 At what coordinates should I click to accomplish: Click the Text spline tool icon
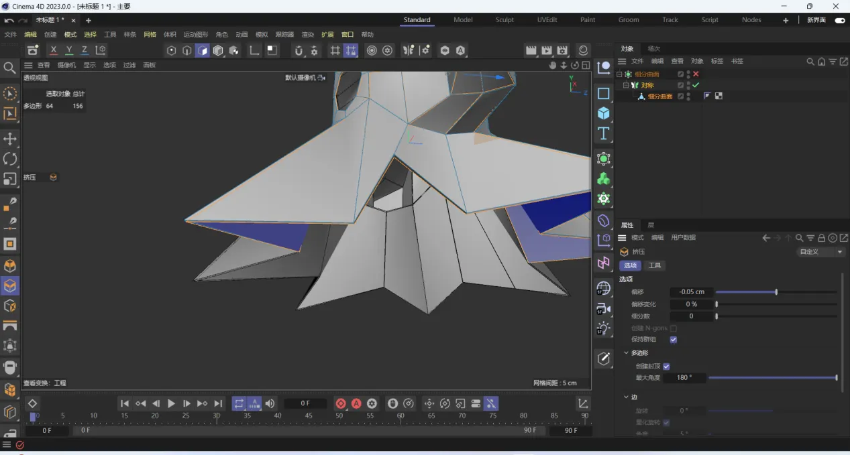pyautogui.click(x=604, y=133)
